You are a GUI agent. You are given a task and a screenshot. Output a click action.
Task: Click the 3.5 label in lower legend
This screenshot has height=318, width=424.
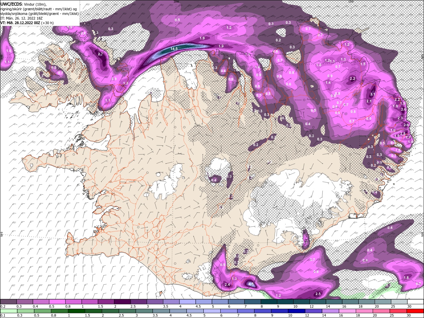click(155, 315)
